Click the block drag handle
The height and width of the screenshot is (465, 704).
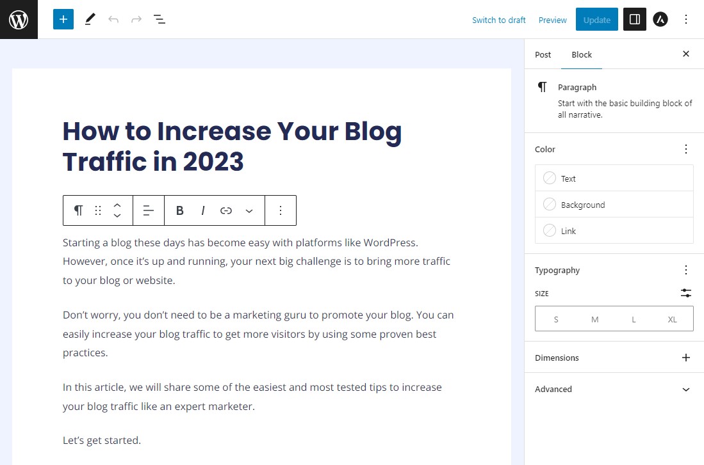(98, 210)
